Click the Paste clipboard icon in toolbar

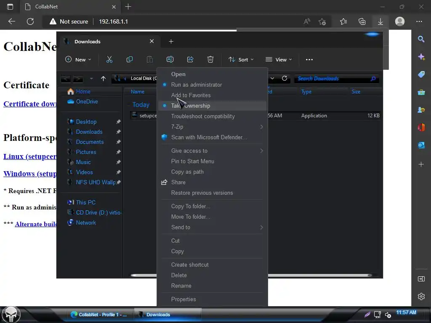pos(149,60)
